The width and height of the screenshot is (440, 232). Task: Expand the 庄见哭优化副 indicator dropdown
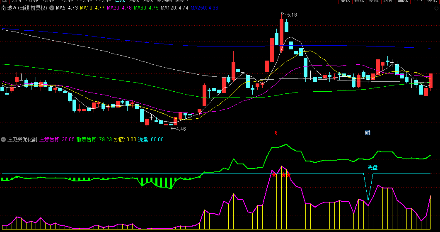3,139
